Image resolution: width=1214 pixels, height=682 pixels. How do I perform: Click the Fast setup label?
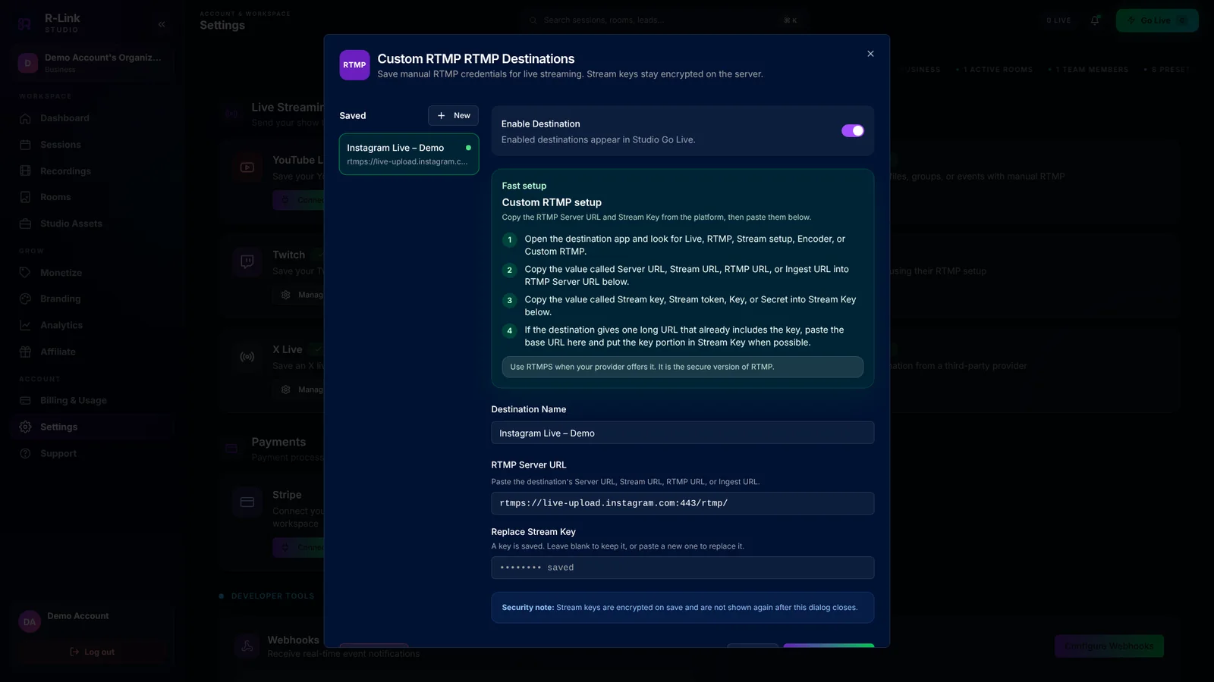pyautogui.click(x=524, y=186)
